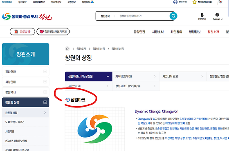
Task: Click 창원특례시 link in top bar
Action: pyautogui.click(x=7, y=2)
